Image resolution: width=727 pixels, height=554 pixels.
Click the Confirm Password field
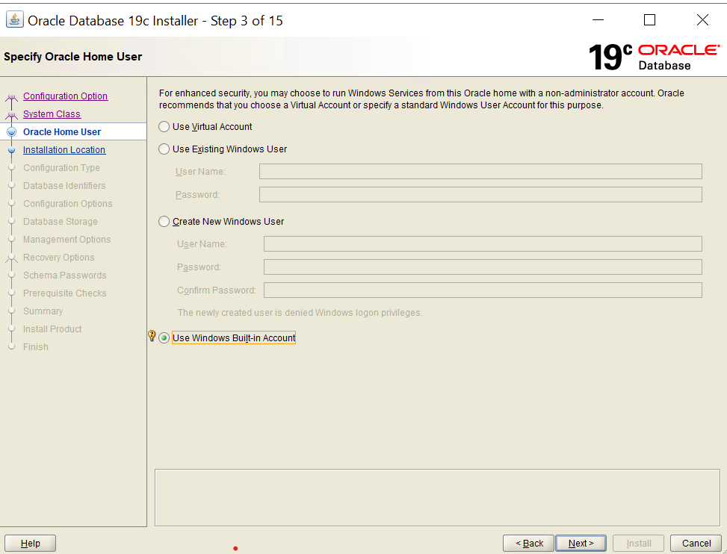[483, 290]
